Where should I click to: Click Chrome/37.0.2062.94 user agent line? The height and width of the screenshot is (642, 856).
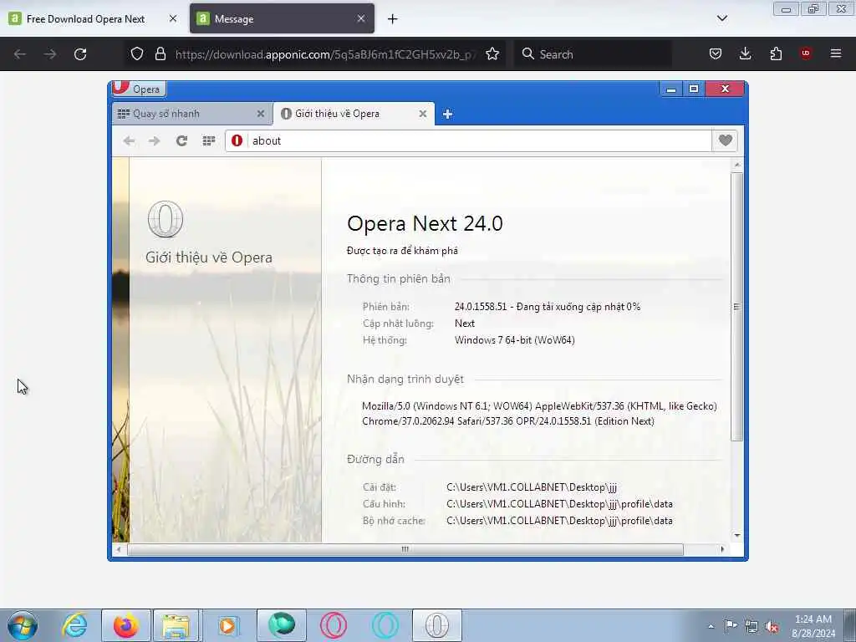coord(508,421)
